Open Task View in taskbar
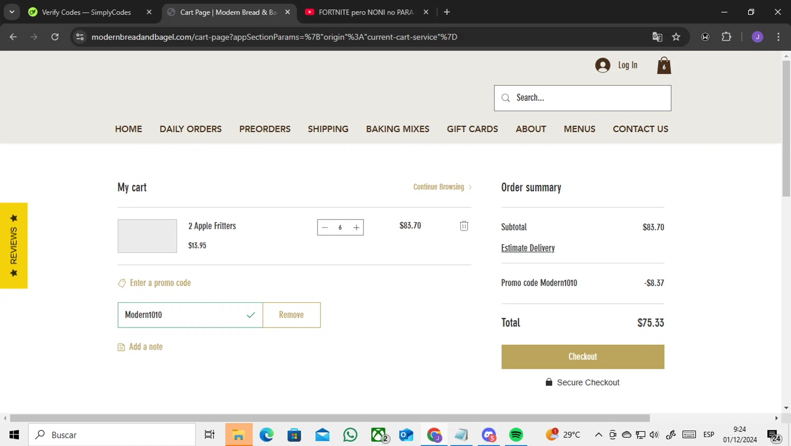 [209, 434]
